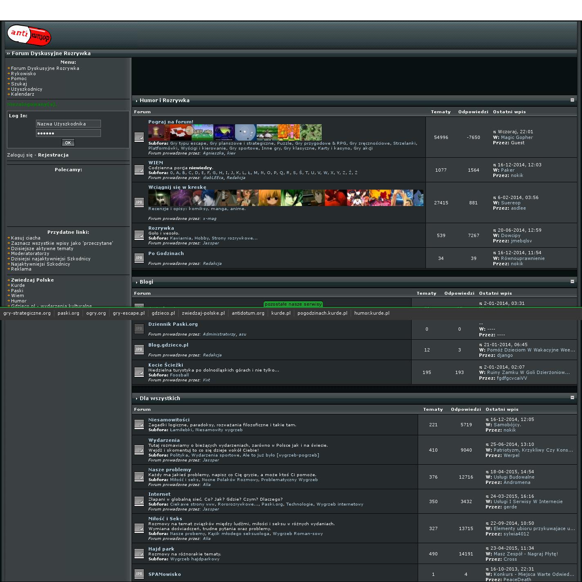Click the forum icon beside Hajd park
Image resolution: width=582 pixels, height=582 pixels.
click(139, 554)
